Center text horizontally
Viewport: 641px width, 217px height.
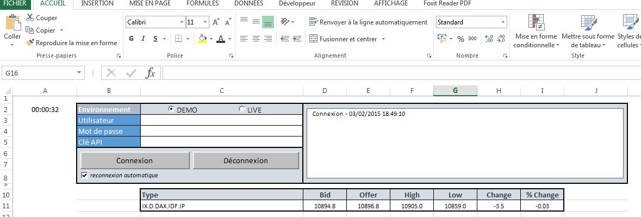click(x=256, y=39)
